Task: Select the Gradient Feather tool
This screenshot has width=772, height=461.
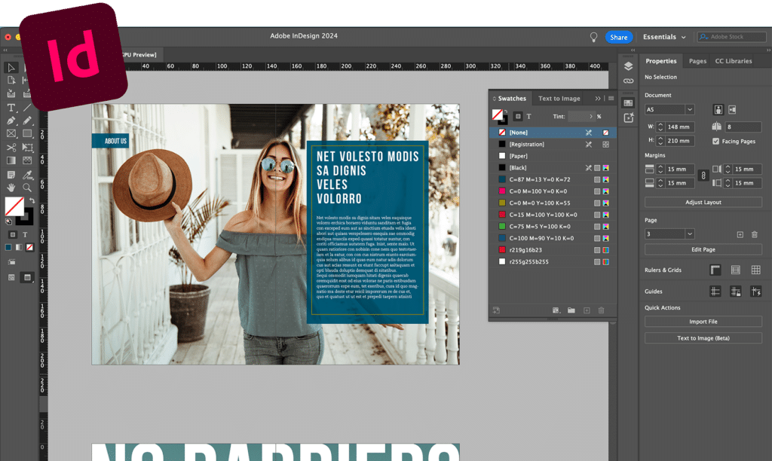Action: point(27,160)
